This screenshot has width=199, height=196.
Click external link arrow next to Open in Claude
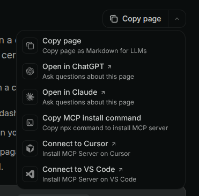(x=103, y=93)
